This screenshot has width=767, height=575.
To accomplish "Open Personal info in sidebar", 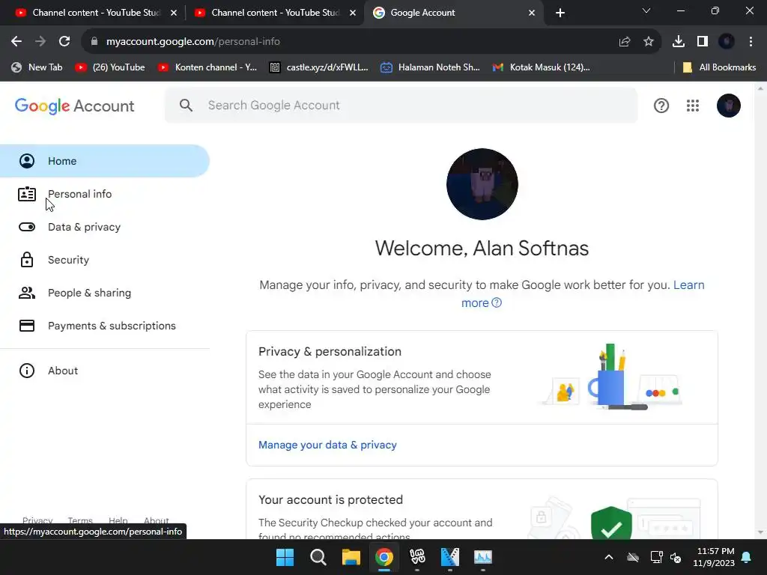I will point(105,194).
